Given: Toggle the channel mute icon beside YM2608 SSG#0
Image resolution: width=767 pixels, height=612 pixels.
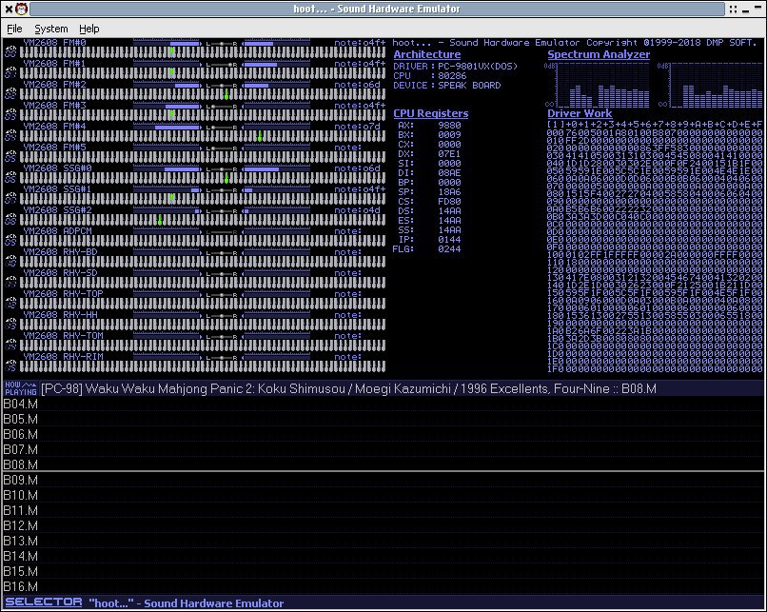Looking at the screenshot, I should click(10, 178).
